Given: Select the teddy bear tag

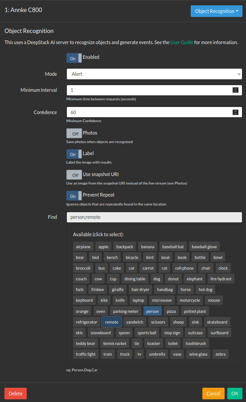Looking at the screenshot, I should point(86,344).
